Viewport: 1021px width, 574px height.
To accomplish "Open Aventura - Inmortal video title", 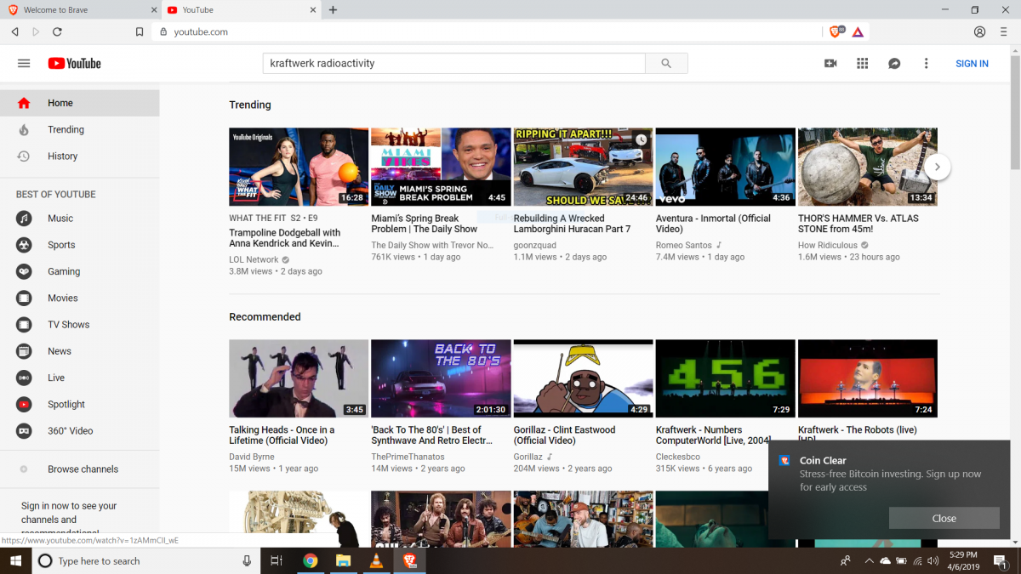I will (713, 224).
